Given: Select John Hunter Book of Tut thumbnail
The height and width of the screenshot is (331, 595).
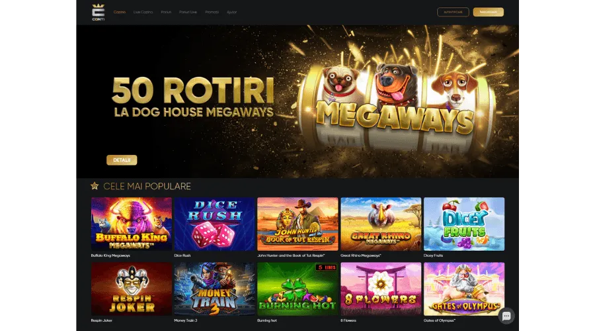Looking at the screenshot, I should [x=297, y=224].
